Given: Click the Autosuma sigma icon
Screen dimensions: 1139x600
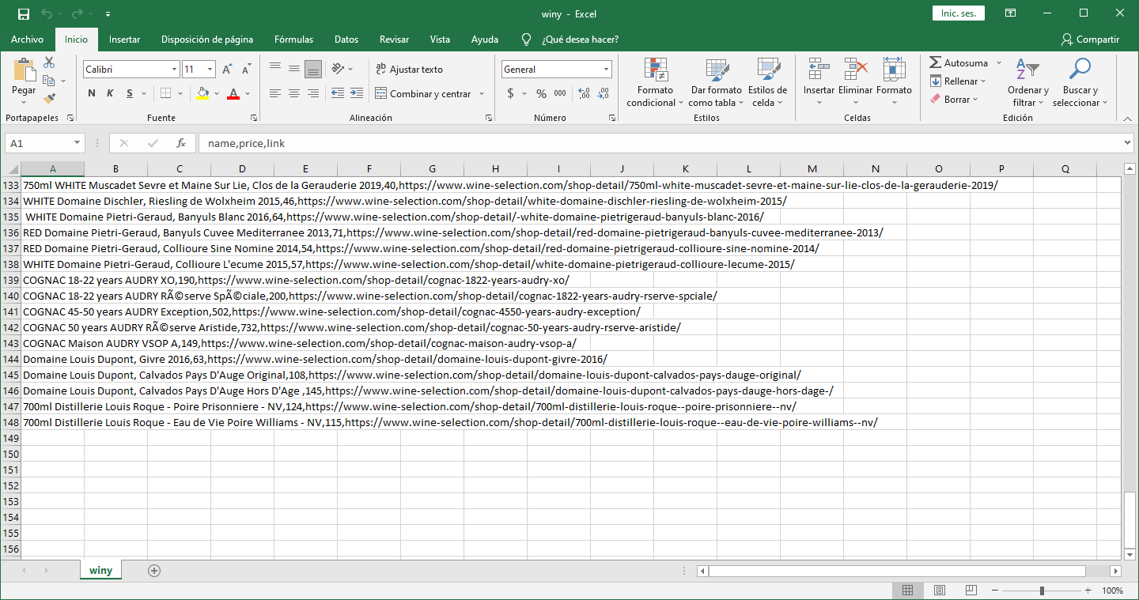Looking at the screenshot, I should point(936,62).
